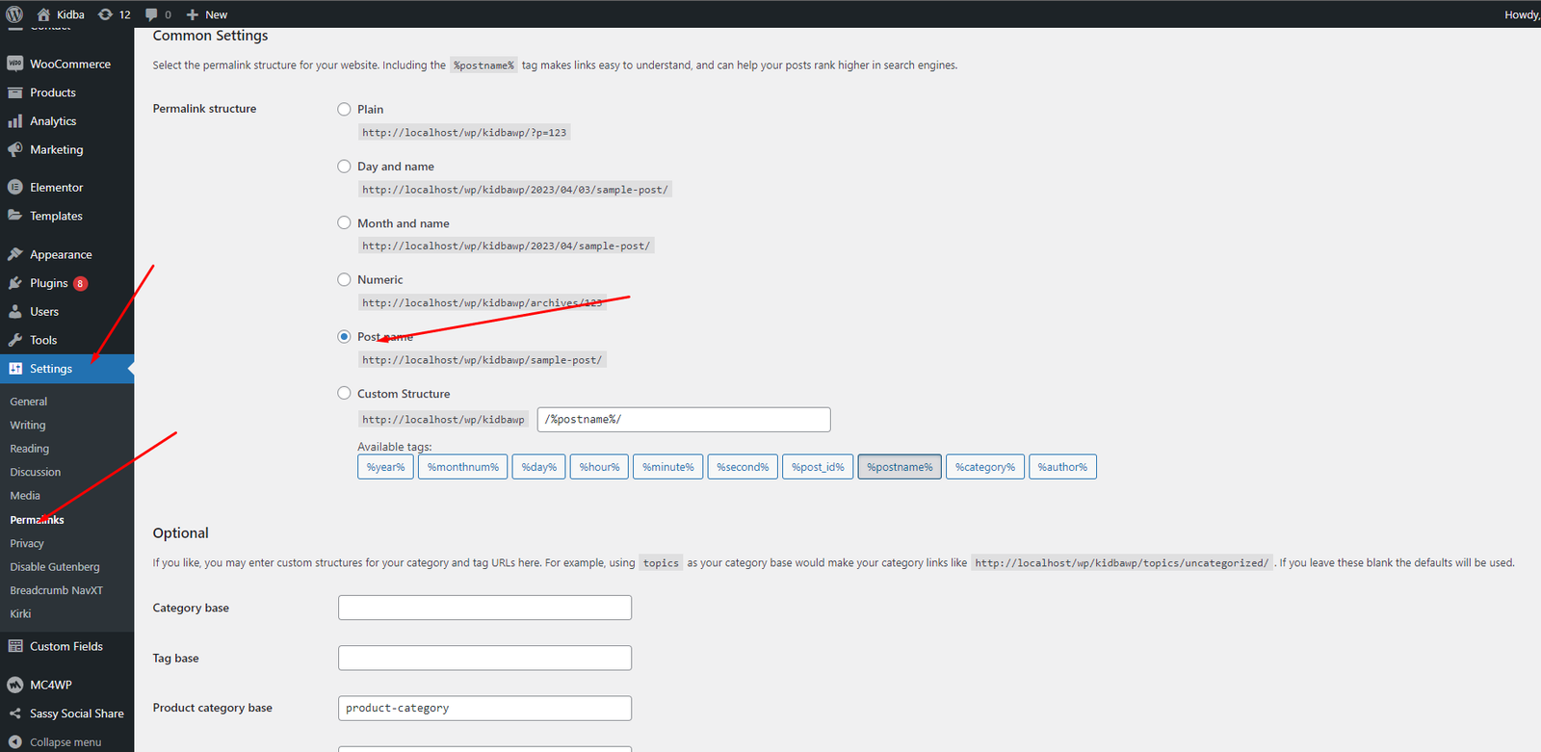Open WooCommerce from the sidebar icon
The height and width of the screenshot is (752, 1541).
click(14, 64)
